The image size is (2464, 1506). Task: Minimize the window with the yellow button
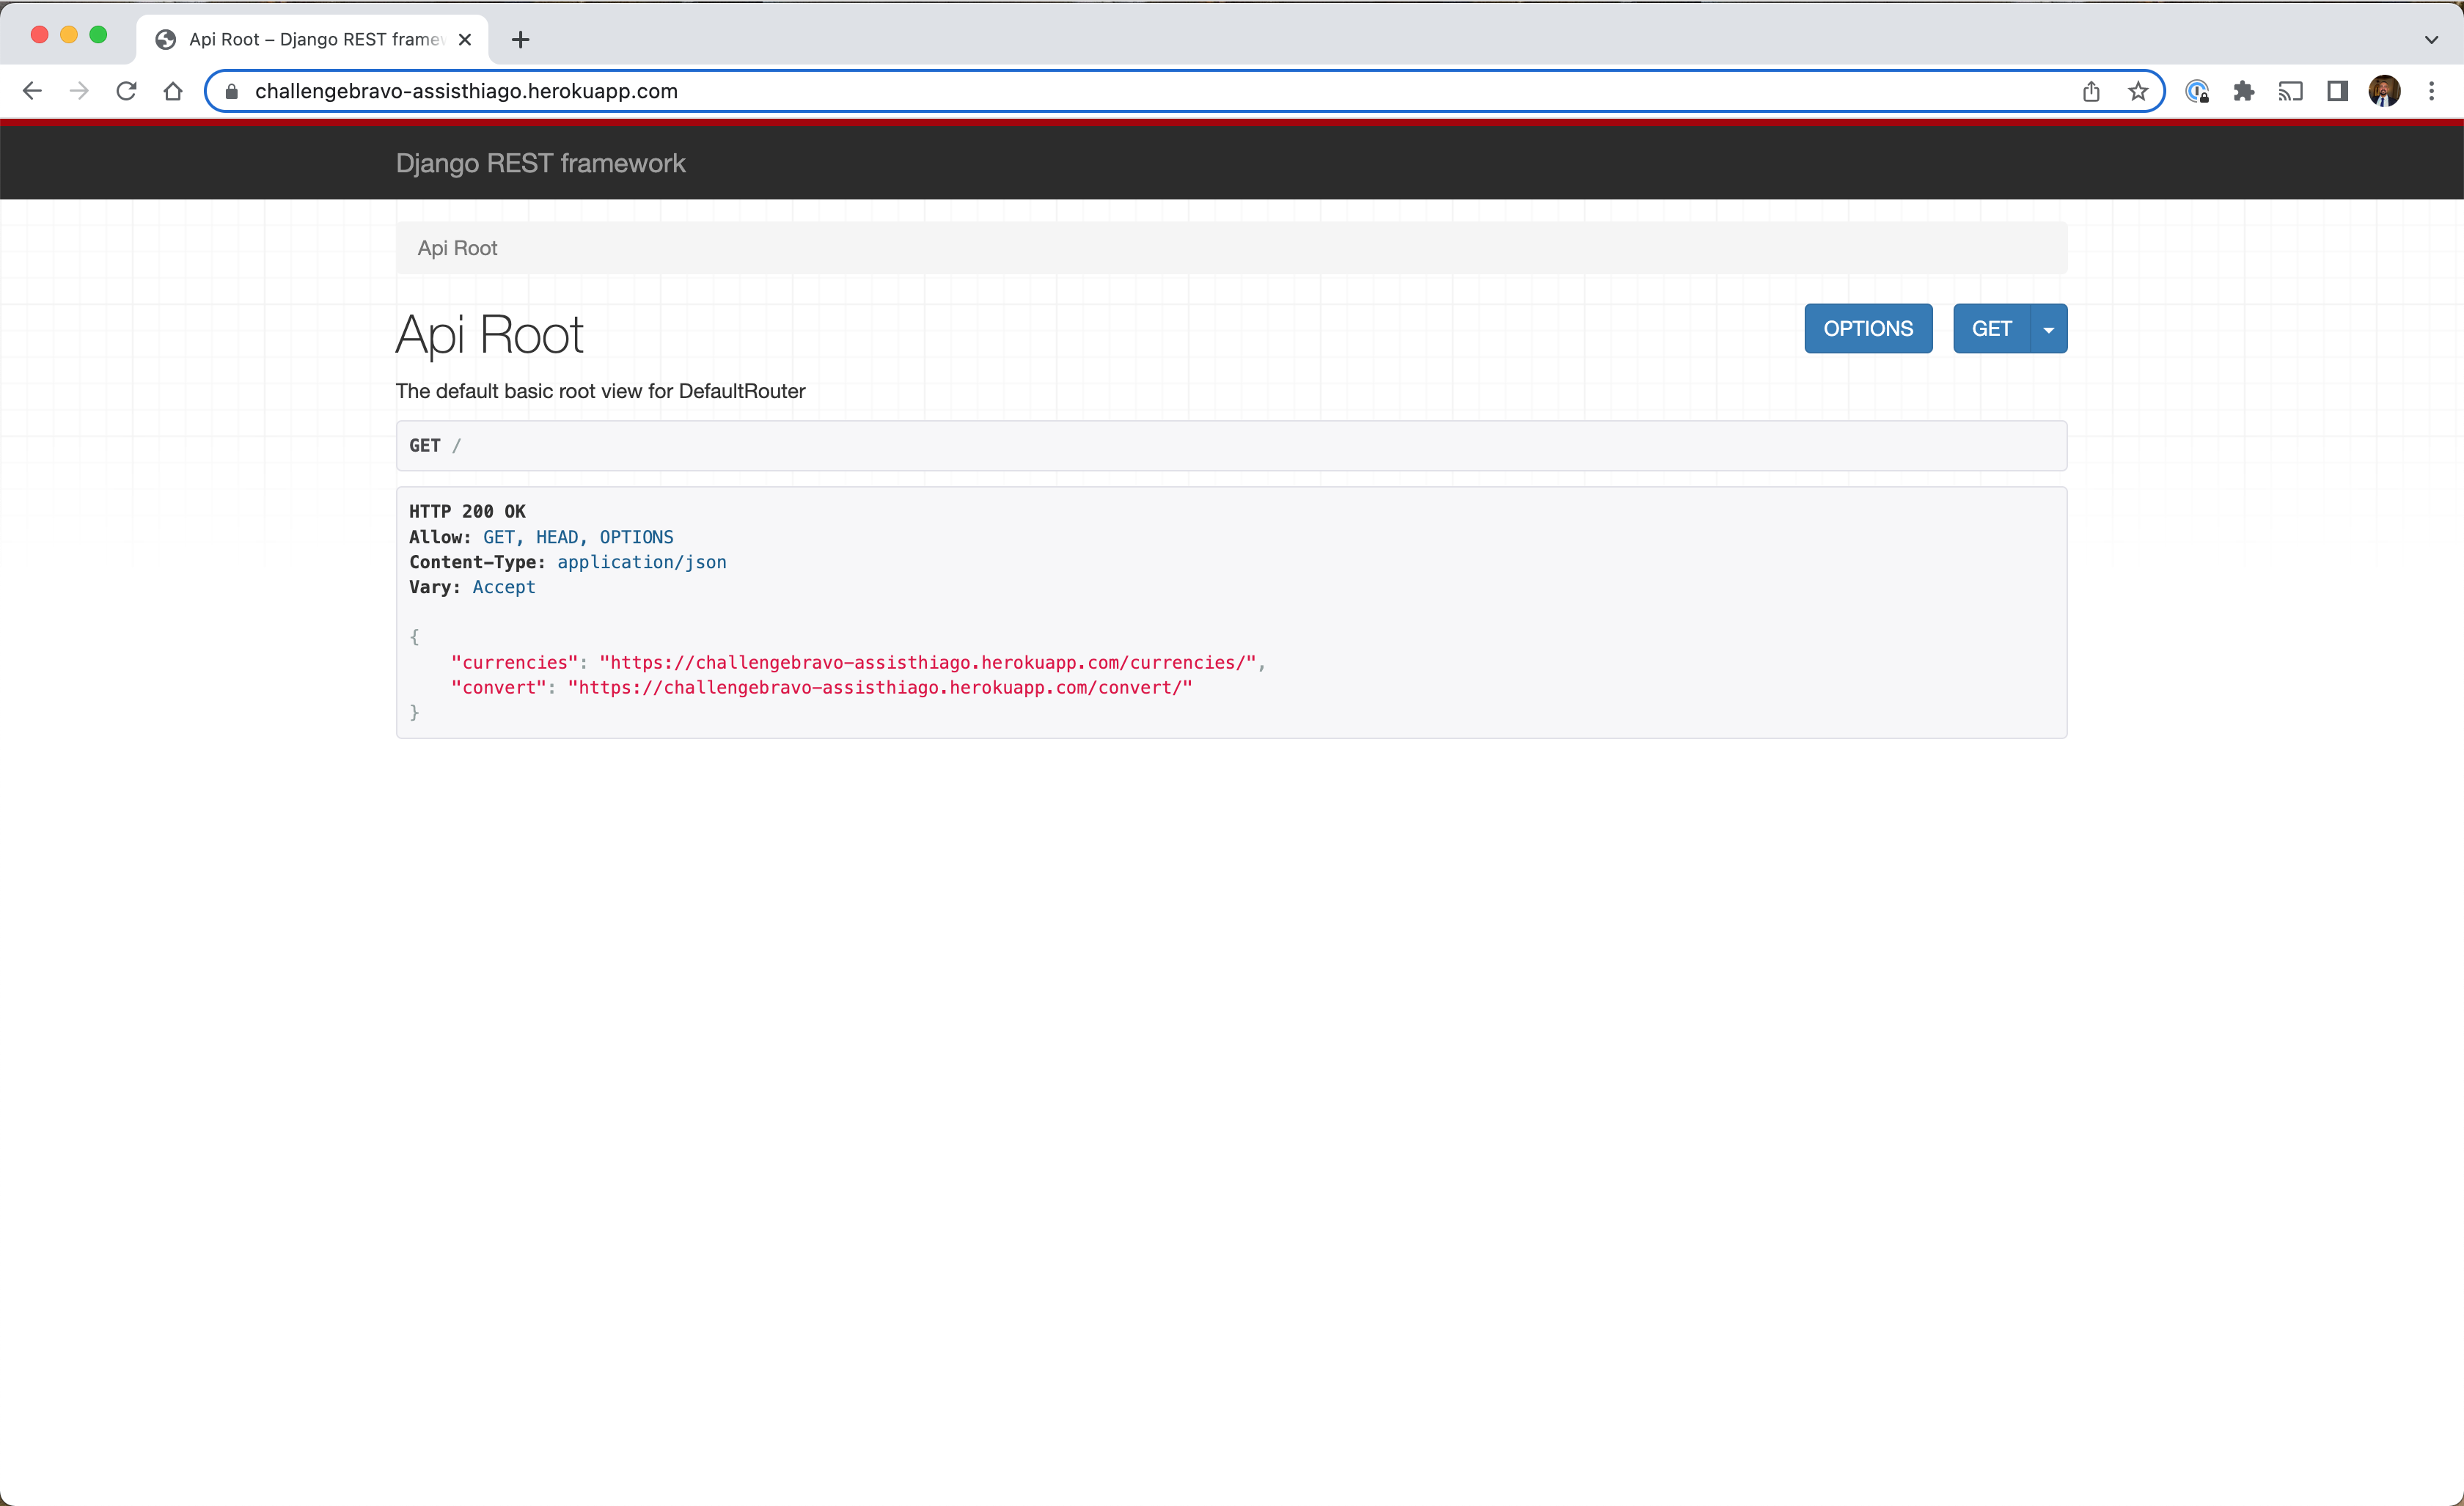[69, 35]
